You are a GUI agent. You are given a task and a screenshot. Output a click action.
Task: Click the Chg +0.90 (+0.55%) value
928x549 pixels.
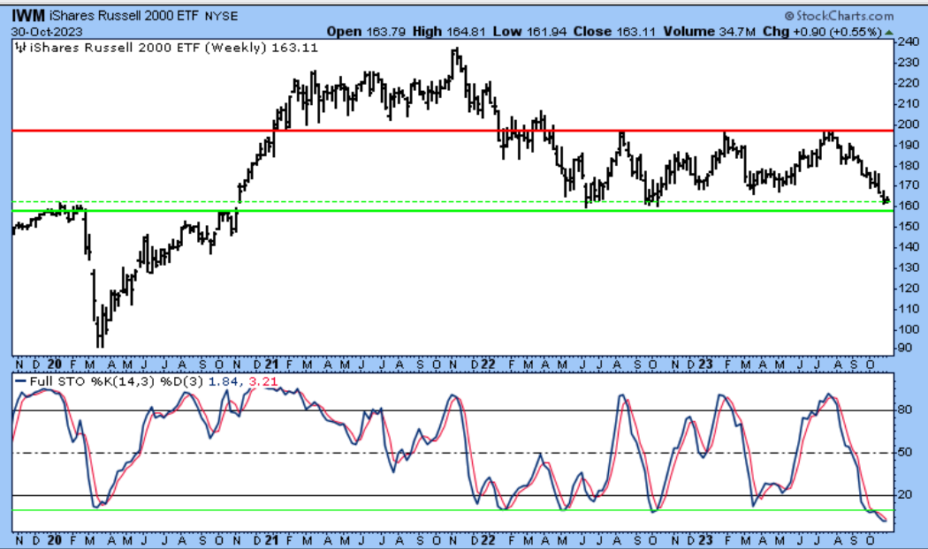[x=822, y=32]
